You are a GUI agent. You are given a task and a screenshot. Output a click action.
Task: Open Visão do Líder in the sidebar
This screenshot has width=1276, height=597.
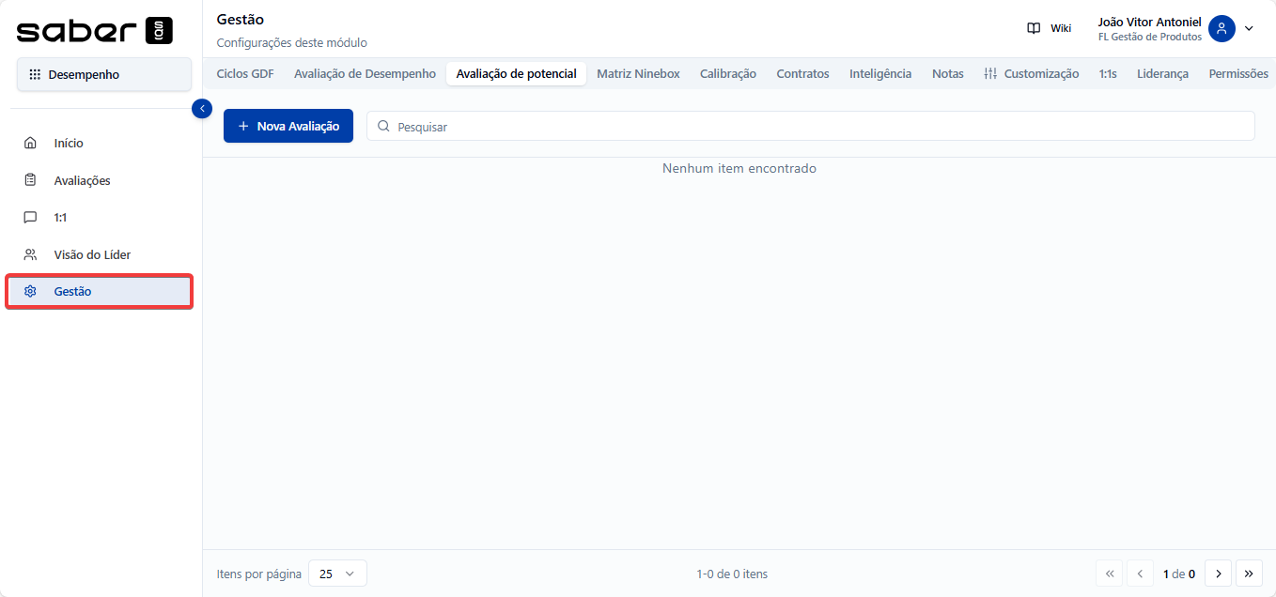coord(92,254)
